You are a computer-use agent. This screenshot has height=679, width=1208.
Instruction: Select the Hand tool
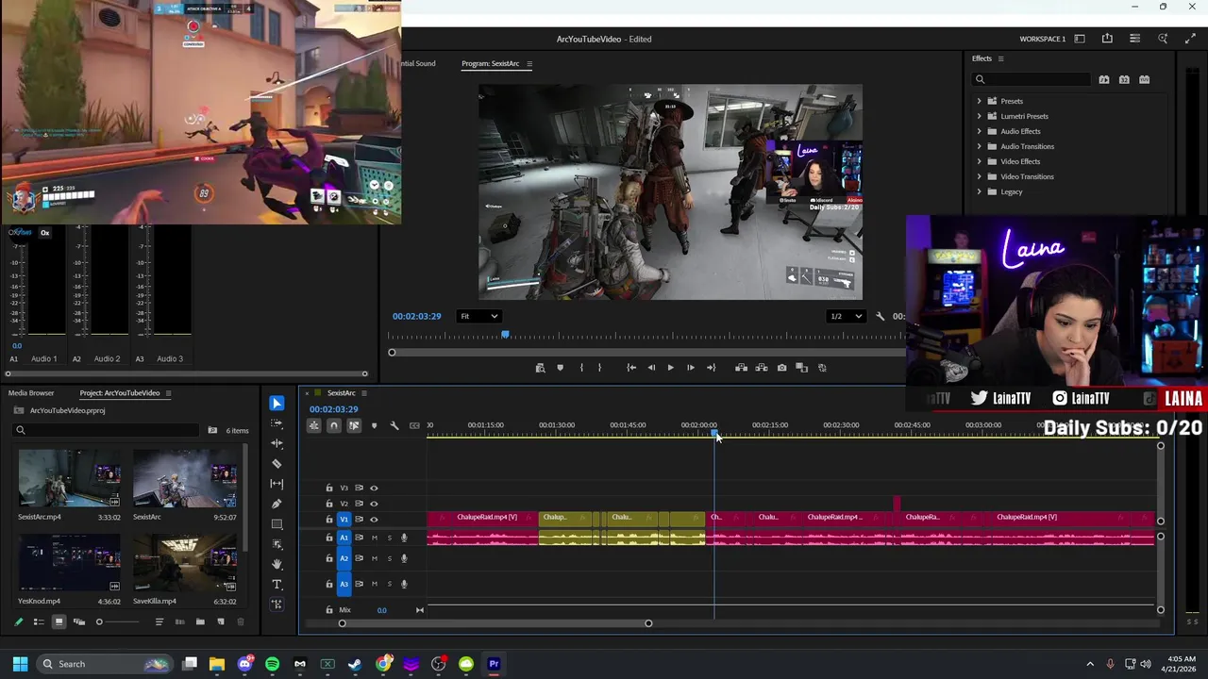click(277, 564)
